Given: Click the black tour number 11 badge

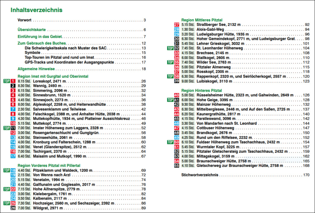Looking at the screenshot, I should click(13, 128).
